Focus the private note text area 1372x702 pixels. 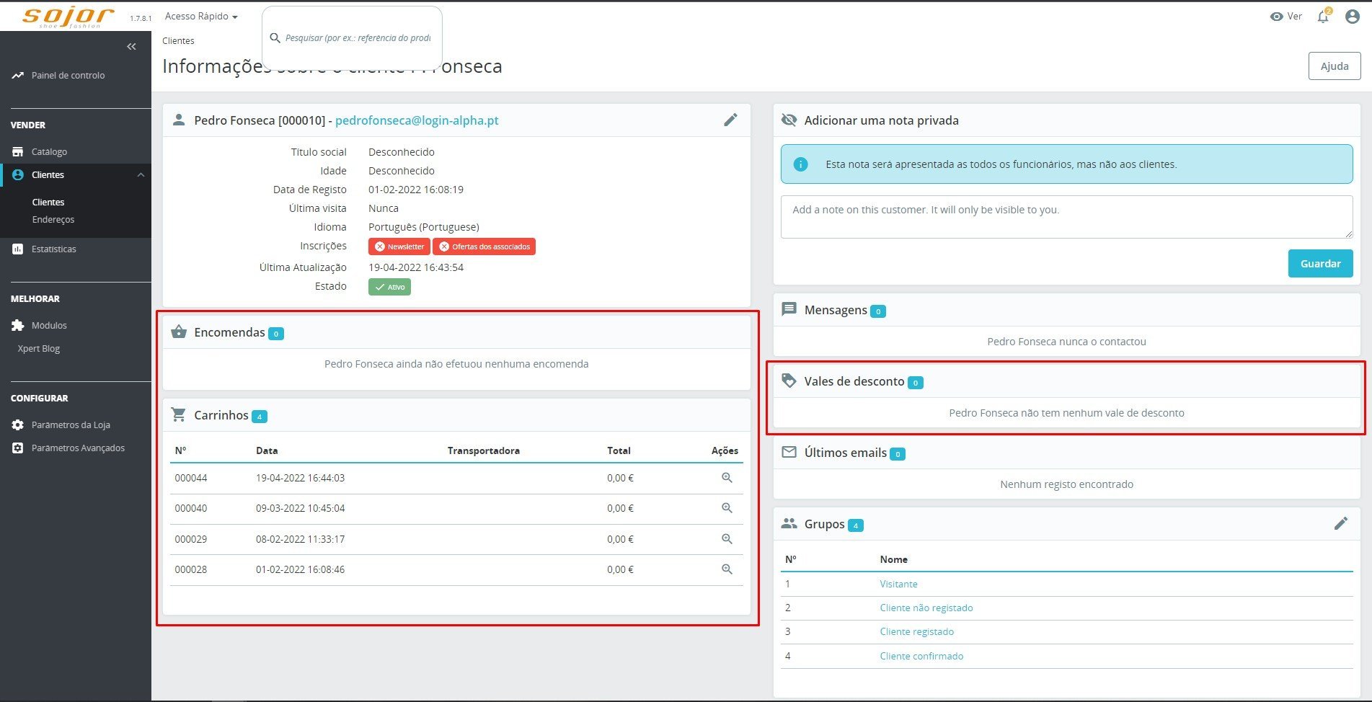click(x=1066, y=217)
